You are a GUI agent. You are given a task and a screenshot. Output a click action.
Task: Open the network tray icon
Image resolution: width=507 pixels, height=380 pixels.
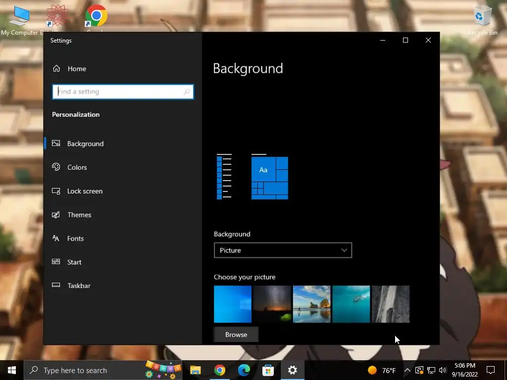431,370
